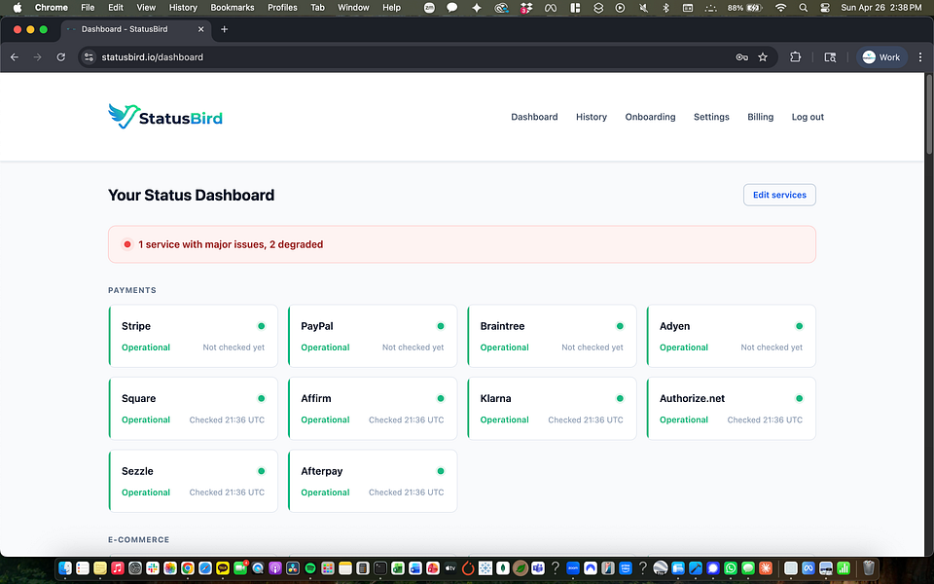
Task: Click the major issues alert banner
Action: tap(461, 244)
